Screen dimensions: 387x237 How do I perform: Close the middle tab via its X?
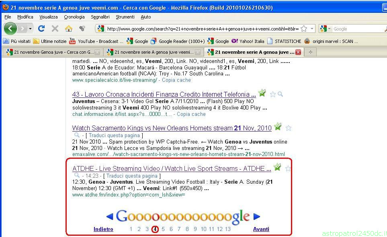click(198, 52)
